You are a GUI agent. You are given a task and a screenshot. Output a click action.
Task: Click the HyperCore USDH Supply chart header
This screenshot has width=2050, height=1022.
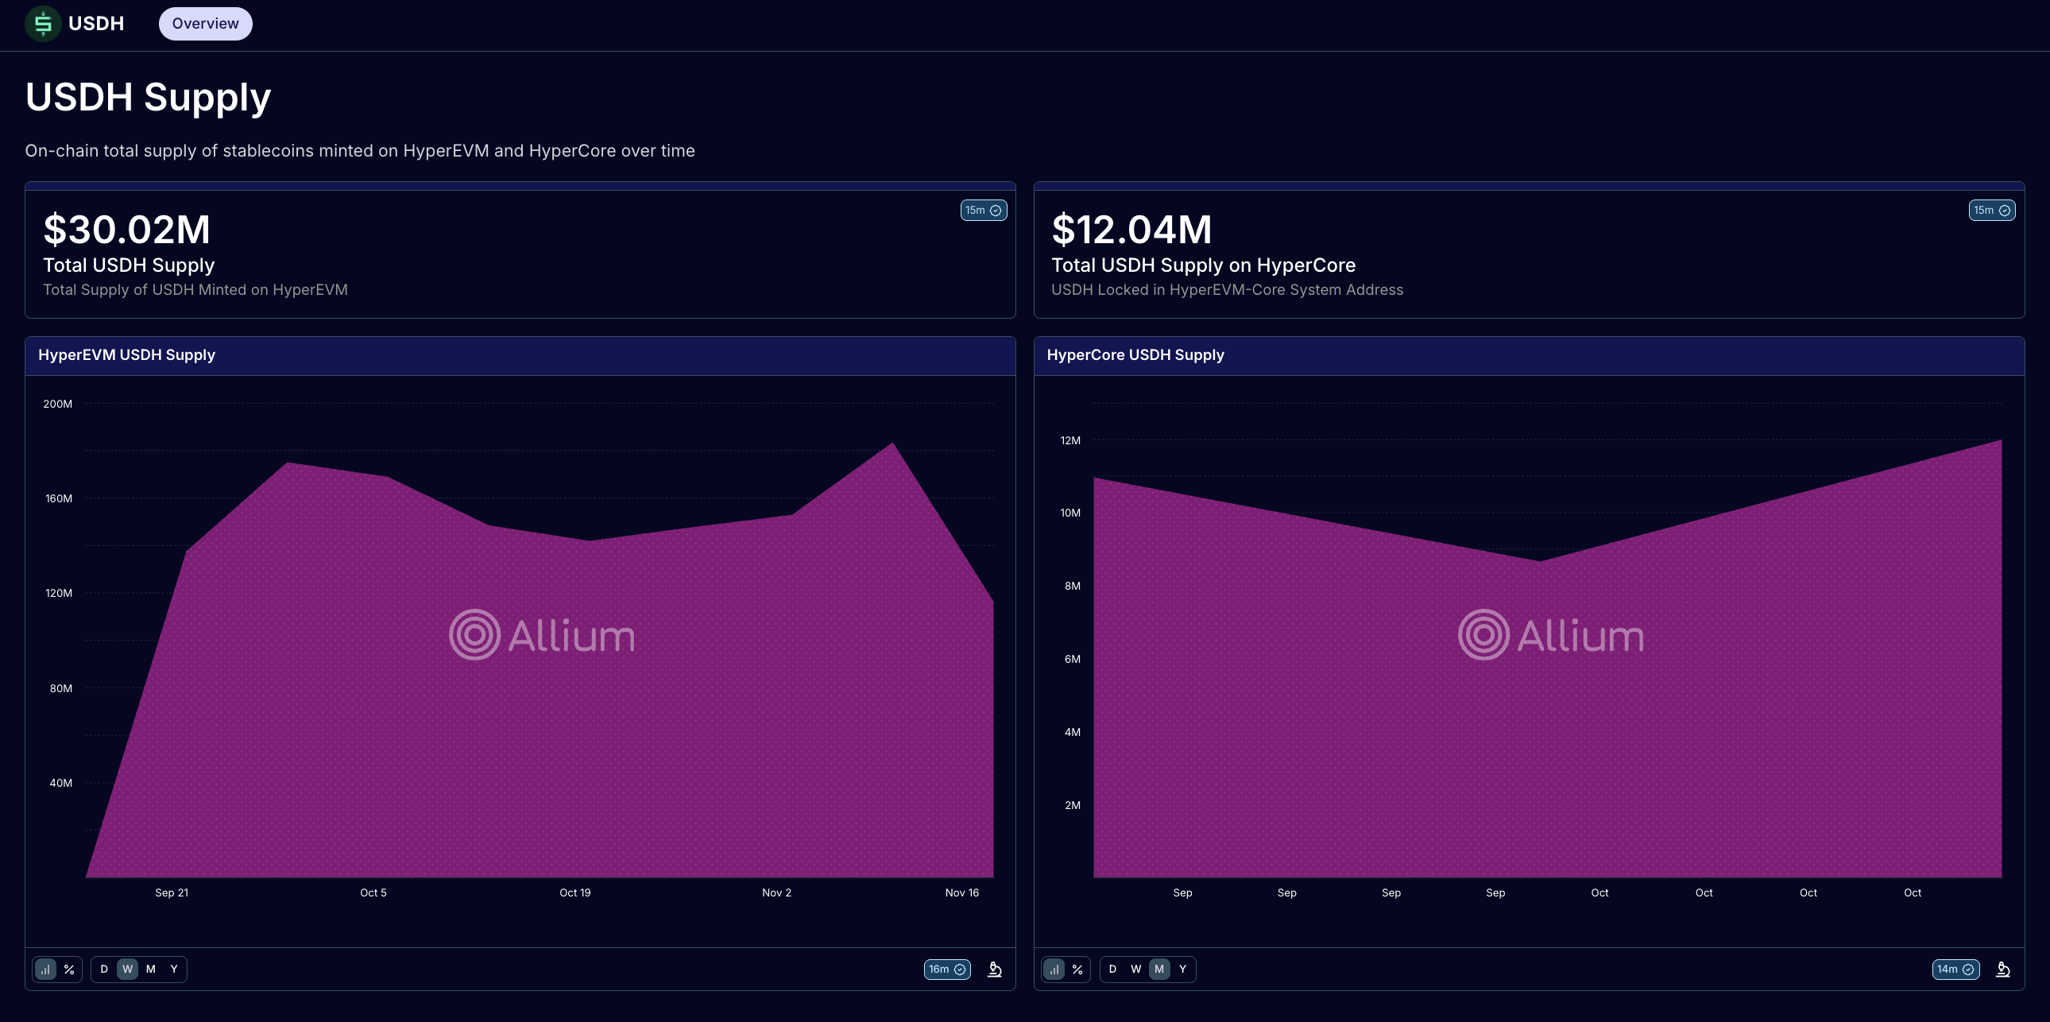coord(1135,355)
